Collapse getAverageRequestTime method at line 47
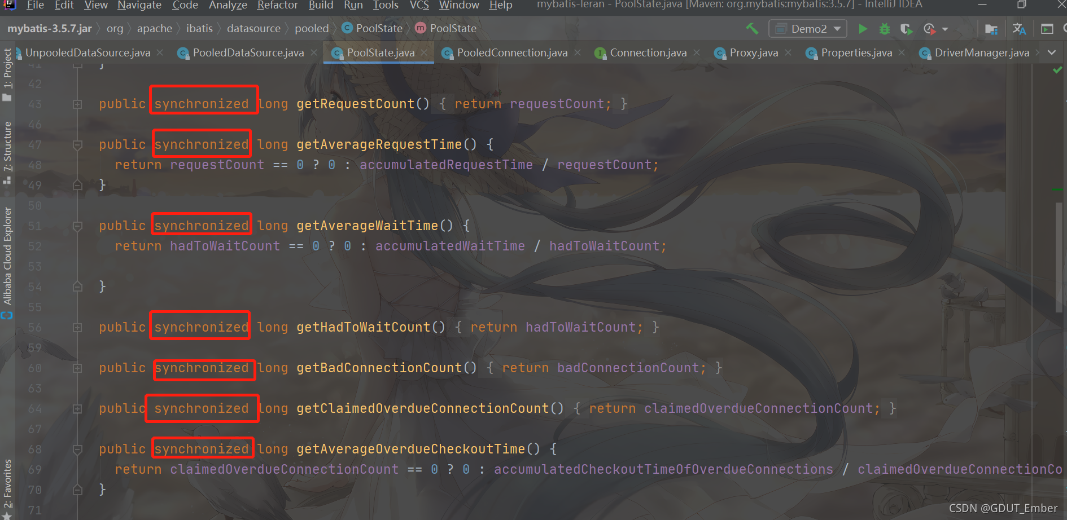The width and height of the screenshot is (1067, 520). (x=77, y=145)
